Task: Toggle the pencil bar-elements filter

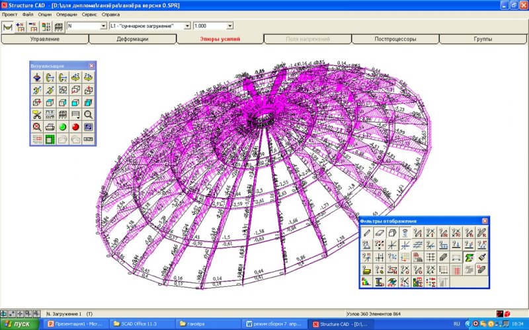Action: [366, 232]
